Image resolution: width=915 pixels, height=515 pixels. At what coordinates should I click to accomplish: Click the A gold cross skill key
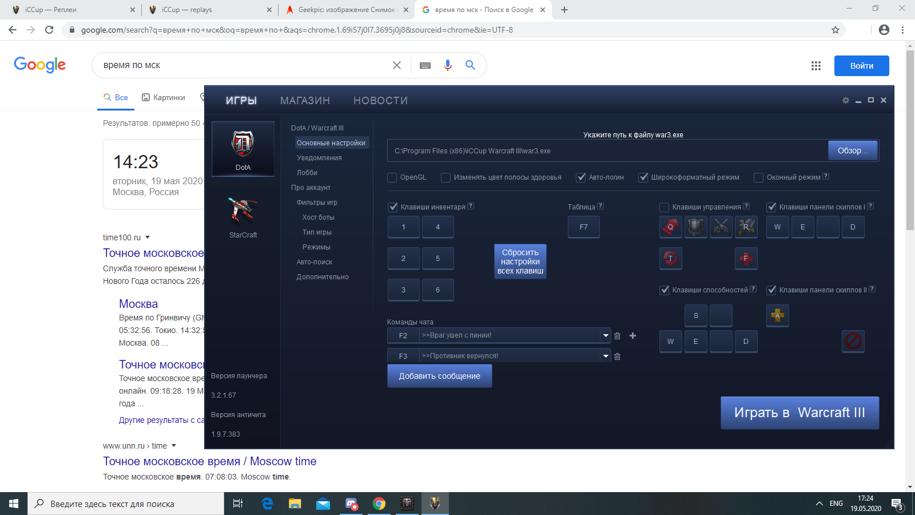tap(777, 315)
